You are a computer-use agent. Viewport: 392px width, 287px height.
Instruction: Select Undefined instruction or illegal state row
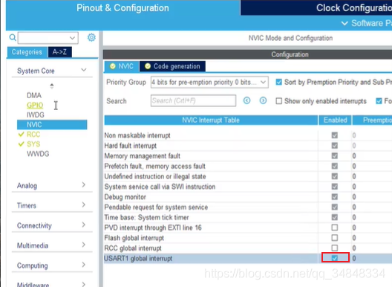(x=248, y=176)
